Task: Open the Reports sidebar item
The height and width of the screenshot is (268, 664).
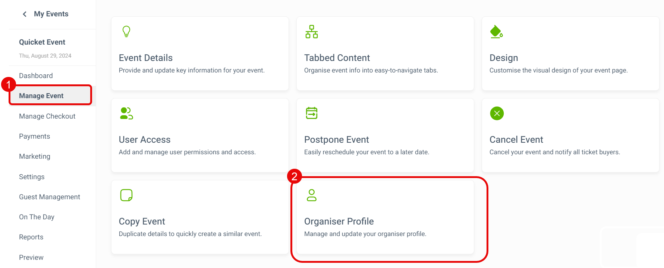Action: (x=31, y=237)
